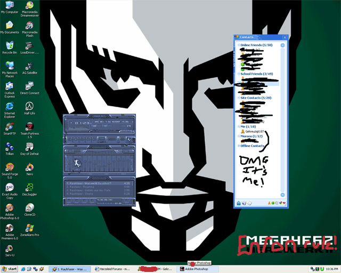Select the CloneCD shortcut

click(30, 210)
